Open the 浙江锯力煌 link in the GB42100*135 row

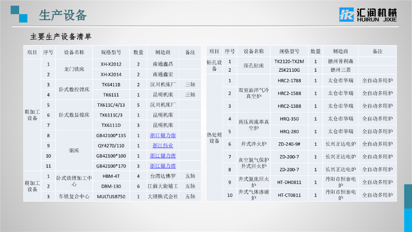(163, 136)
